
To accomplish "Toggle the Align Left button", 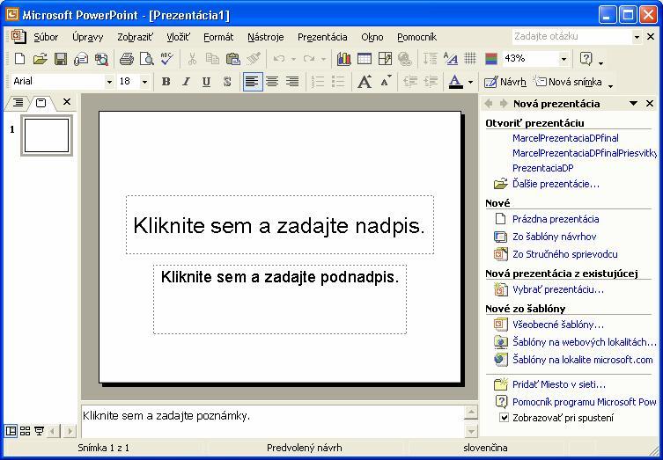I will 253,82.
